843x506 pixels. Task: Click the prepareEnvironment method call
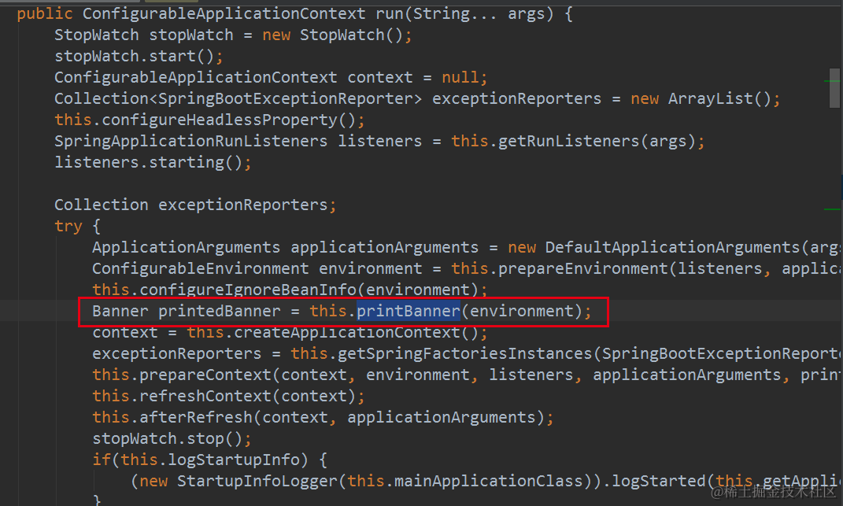(x=583, y=268)
